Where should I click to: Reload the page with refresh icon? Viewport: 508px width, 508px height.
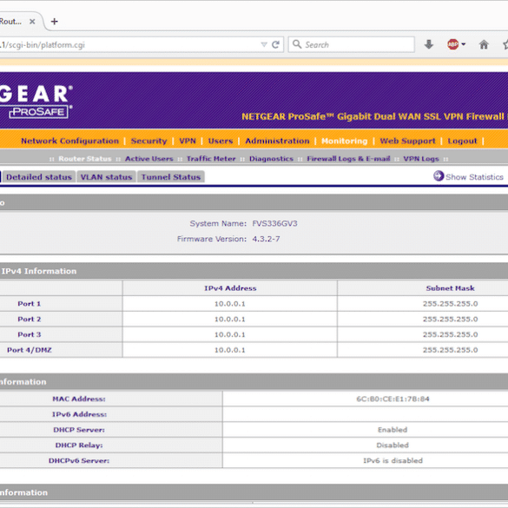(x=275, y=44)
